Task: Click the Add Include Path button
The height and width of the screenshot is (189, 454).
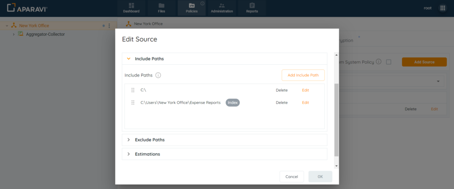Action: (x=303, y=75)
